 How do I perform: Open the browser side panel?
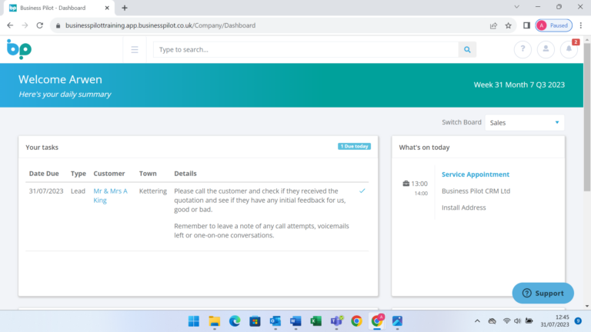pyautogui.click(x=526, y=25)
